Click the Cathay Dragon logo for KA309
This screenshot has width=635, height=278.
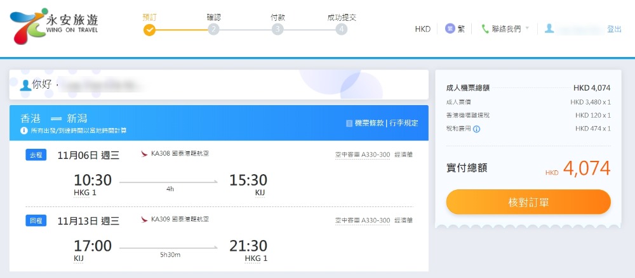pos(144,220)
